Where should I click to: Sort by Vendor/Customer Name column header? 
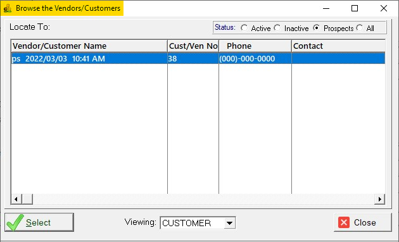[89, 46]
